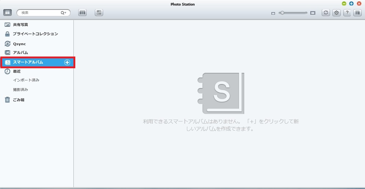Select スマートアルバム in the sidebar
Screen dimensions: 365x189
click(37, 62)
